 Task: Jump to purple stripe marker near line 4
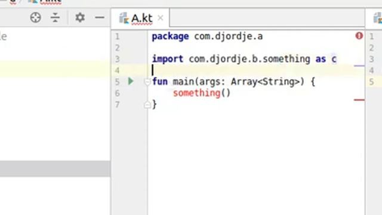coord(359,66)
